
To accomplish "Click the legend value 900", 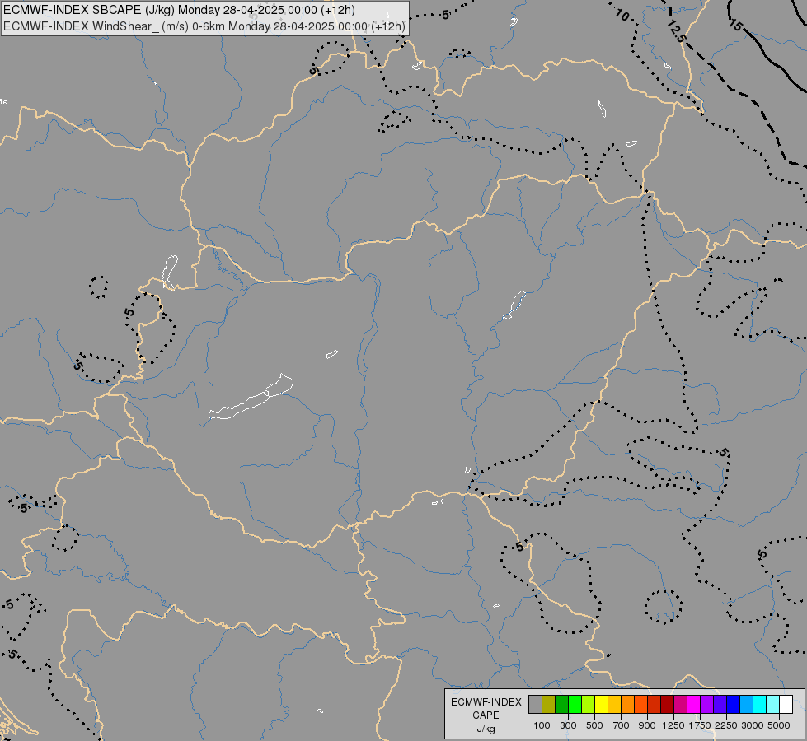I will 647,725.
